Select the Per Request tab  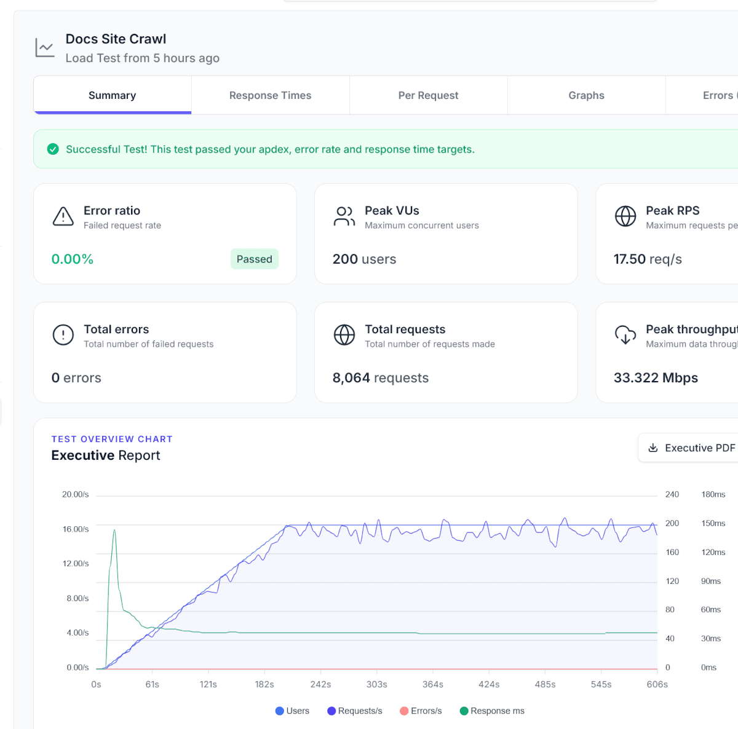(x=428, y=95)
